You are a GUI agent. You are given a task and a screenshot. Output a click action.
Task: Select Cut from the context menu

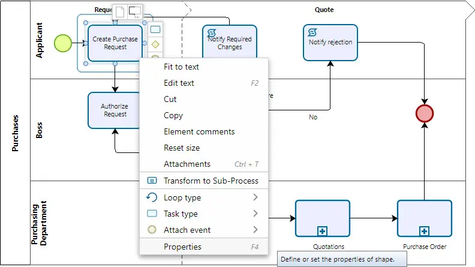[204, 99]
